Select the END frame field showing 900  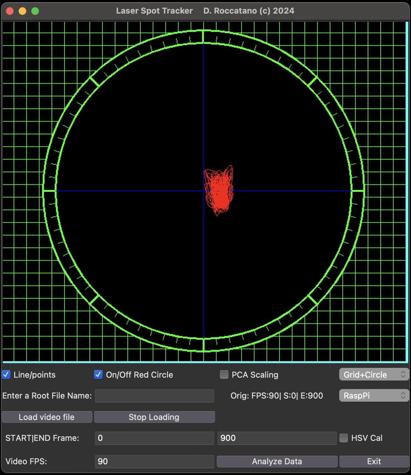click(277, 438)
